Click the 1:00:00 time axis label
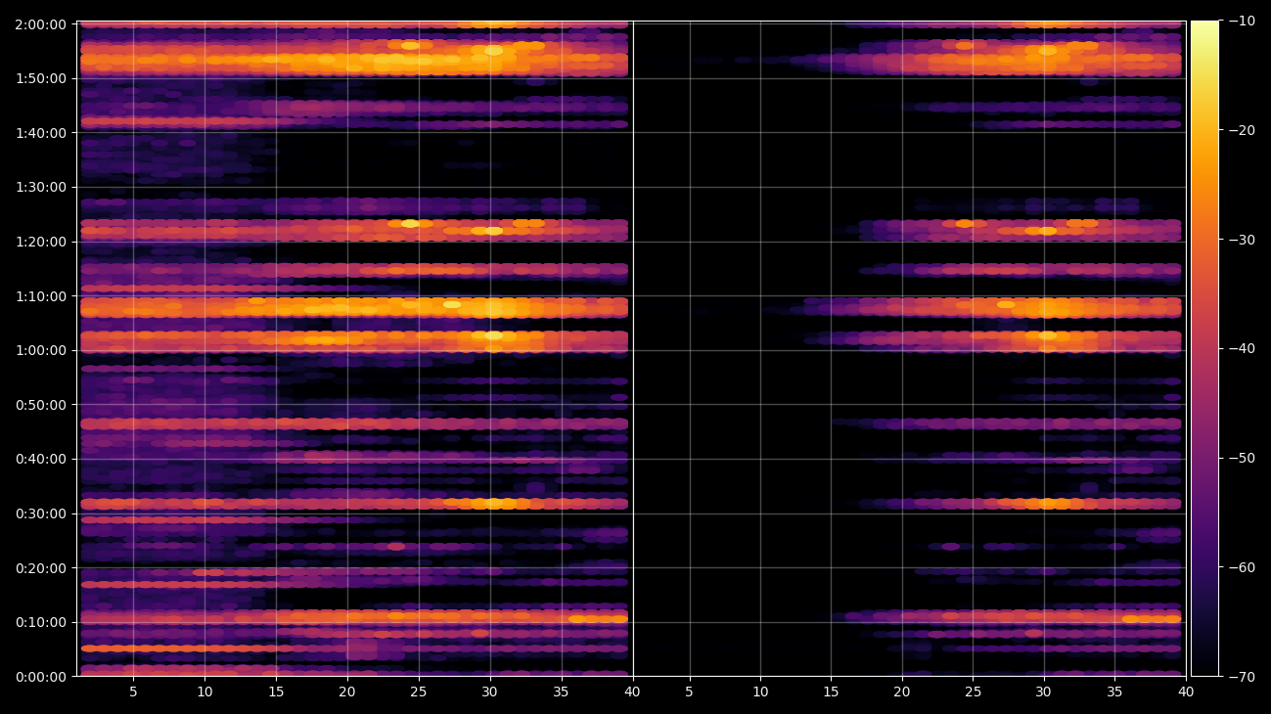Screen dimensions: 1271x714 (40, 350)
